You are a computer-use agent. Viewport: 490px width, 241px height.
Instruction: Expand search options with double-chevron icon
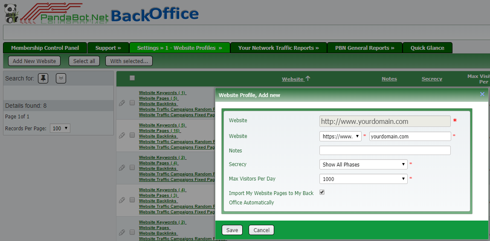(61, 78)
